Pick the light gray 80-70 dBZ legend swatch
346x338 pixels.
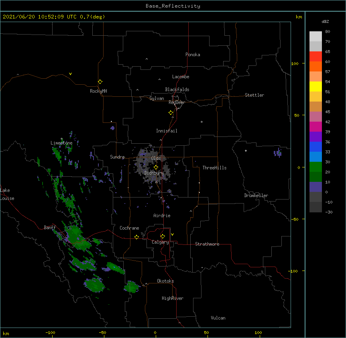tap(315, 37)
